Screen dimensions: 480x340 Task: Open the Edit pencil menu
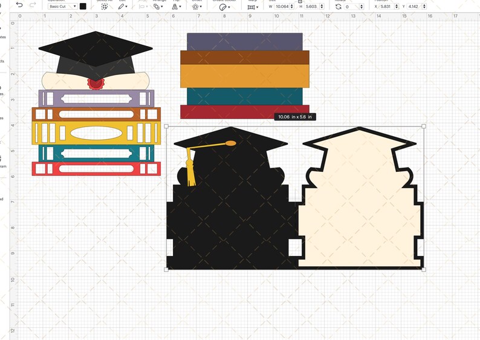tap(123, 7)
